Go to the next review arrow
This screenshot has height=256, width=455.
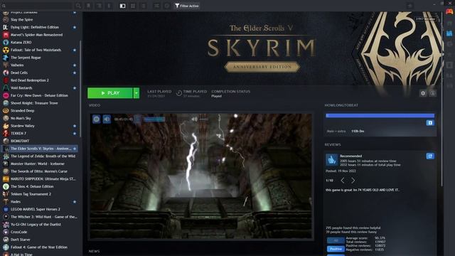click(353, 180)
